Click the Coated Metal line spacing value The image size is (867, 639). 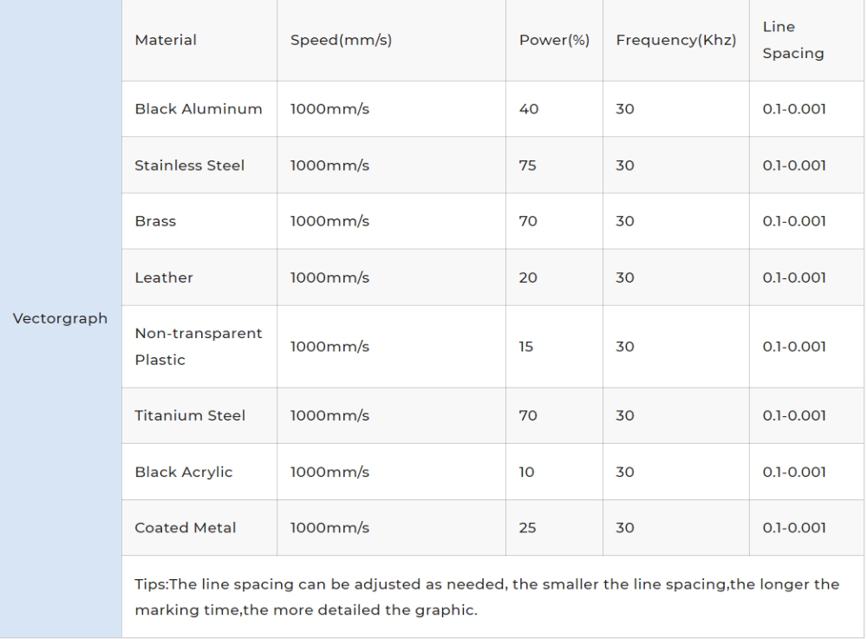point(794,528)
